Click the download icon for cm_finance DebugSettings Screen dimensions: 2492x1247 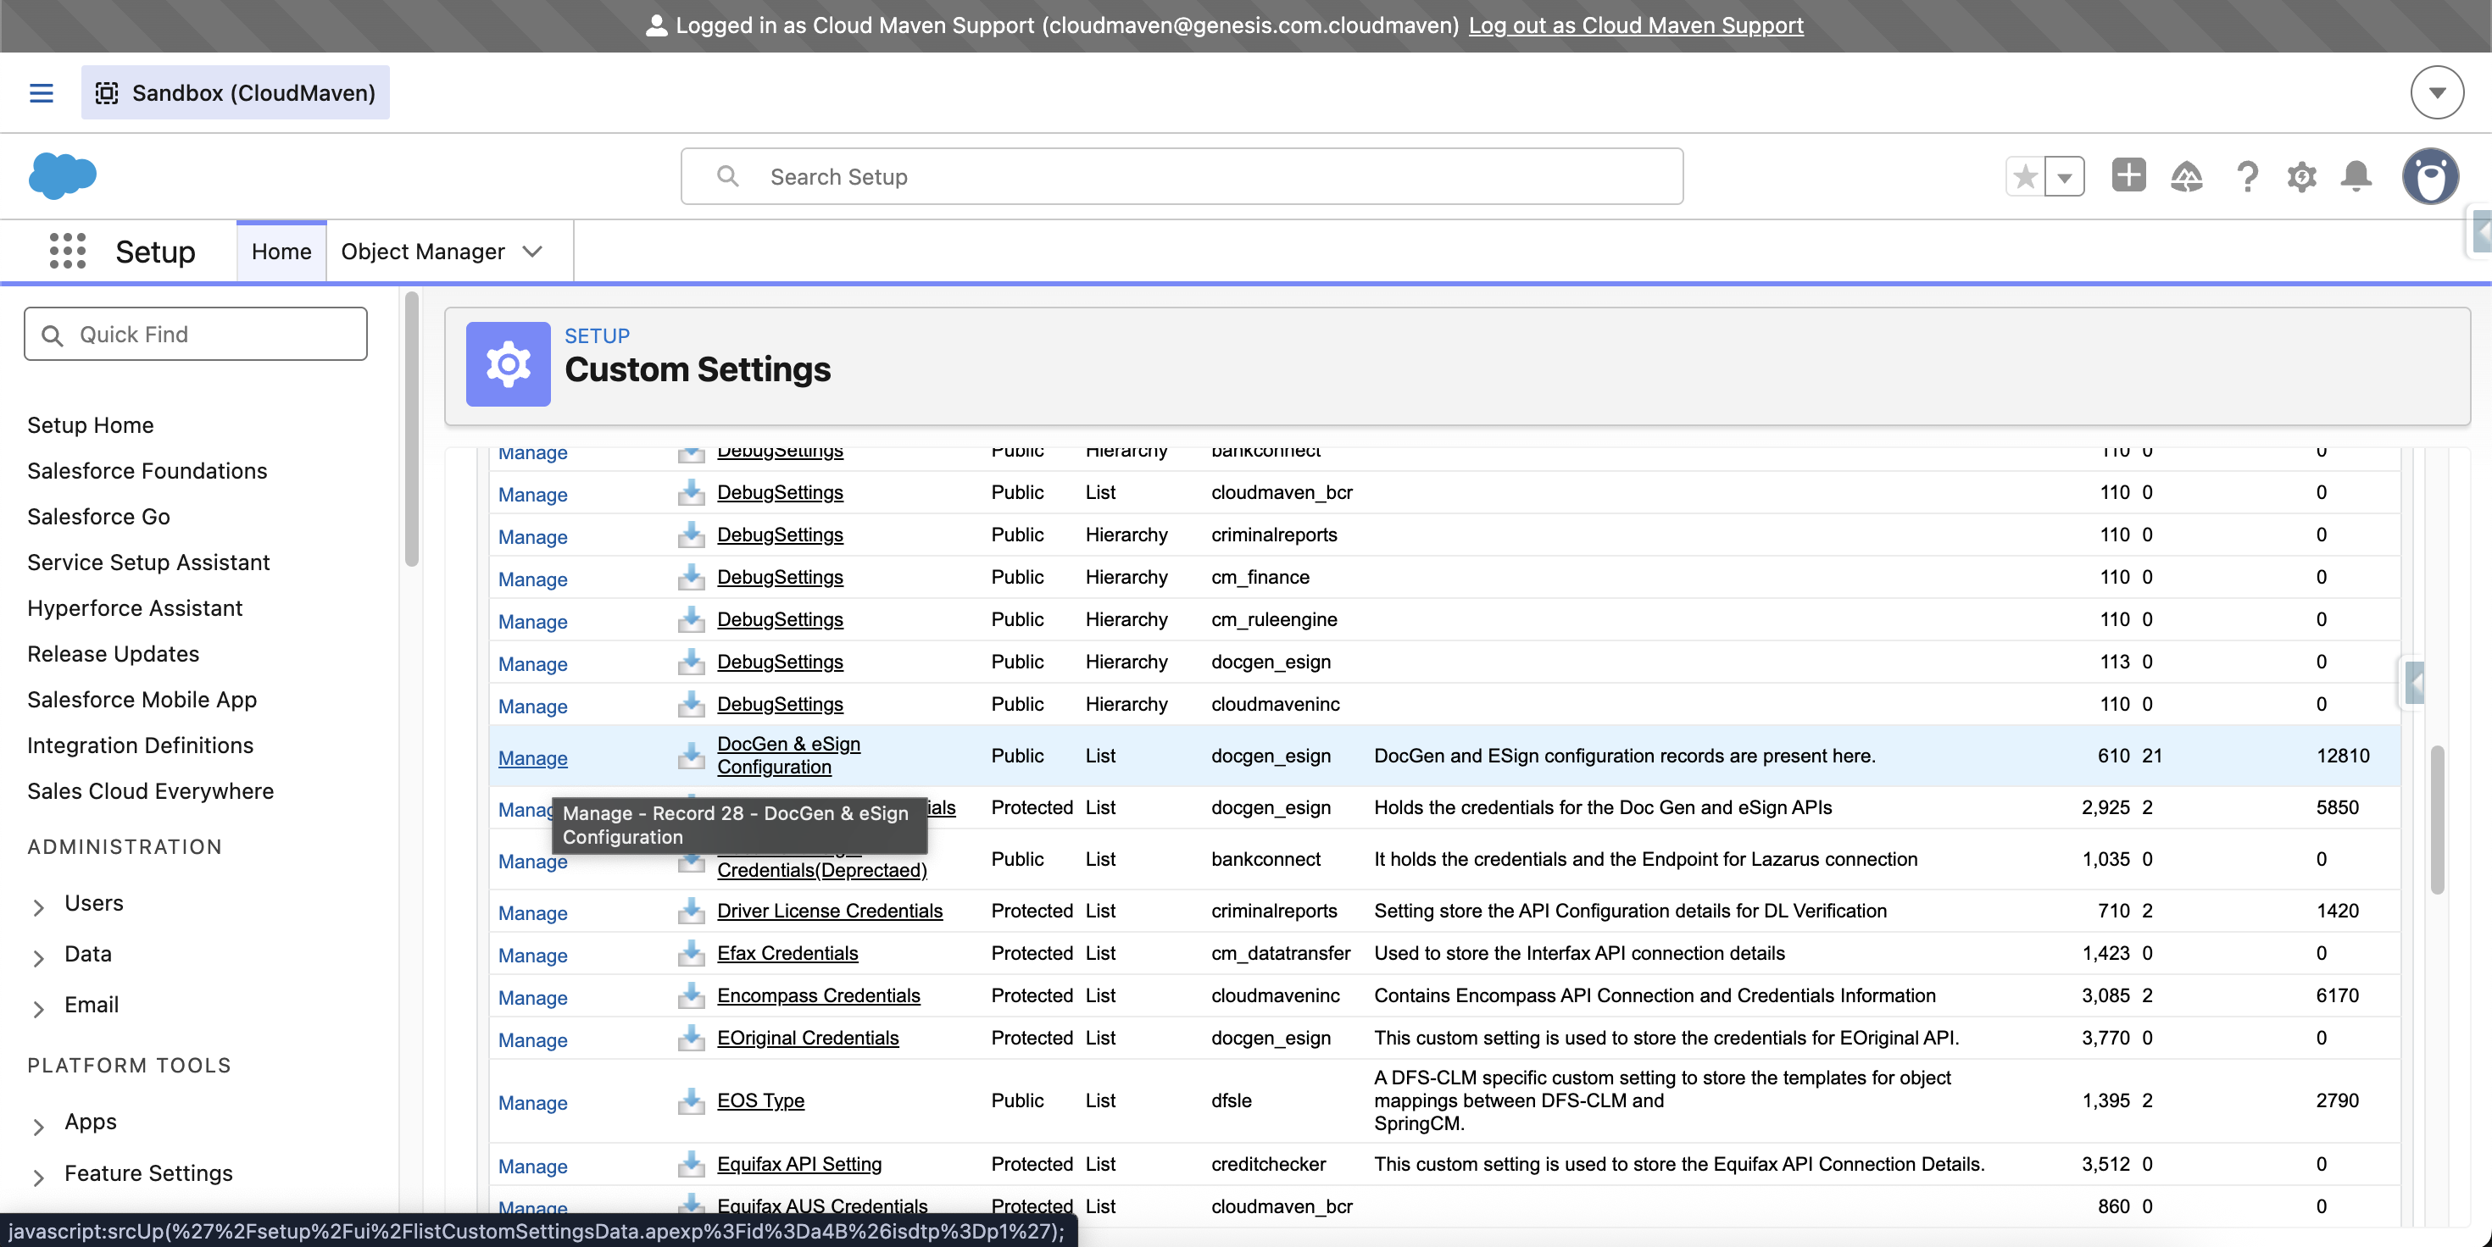691,577
